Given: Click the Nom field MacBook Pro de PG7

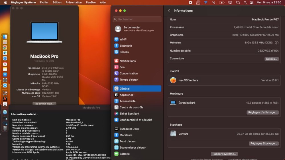Looking at the screenshot, I should [x=265, y=19].
